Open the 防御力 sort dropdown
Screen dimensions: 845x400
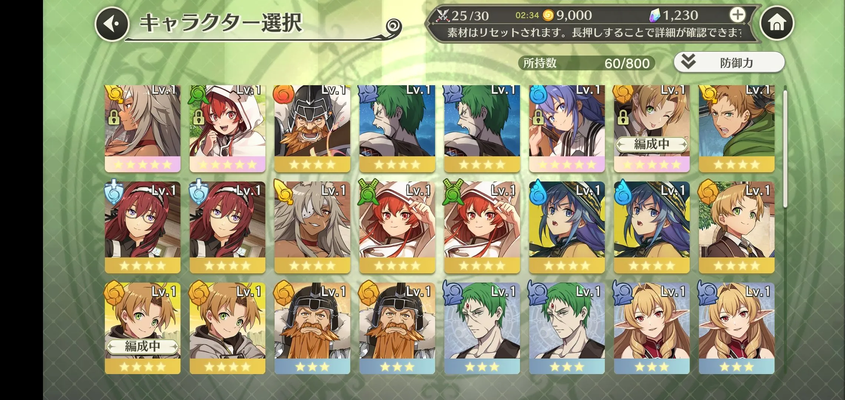pos(729,62)
